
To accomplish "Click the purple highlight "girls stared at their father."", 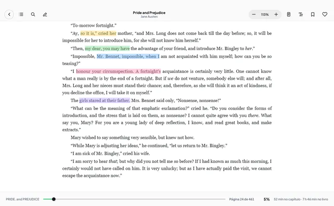I will click(104, 101).
